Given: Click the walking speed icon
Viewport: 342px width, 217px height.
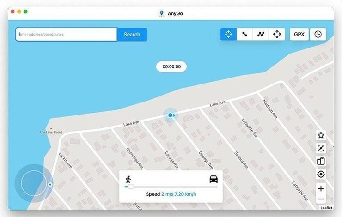Looking at the screenshot, I should tap(128, 179).
